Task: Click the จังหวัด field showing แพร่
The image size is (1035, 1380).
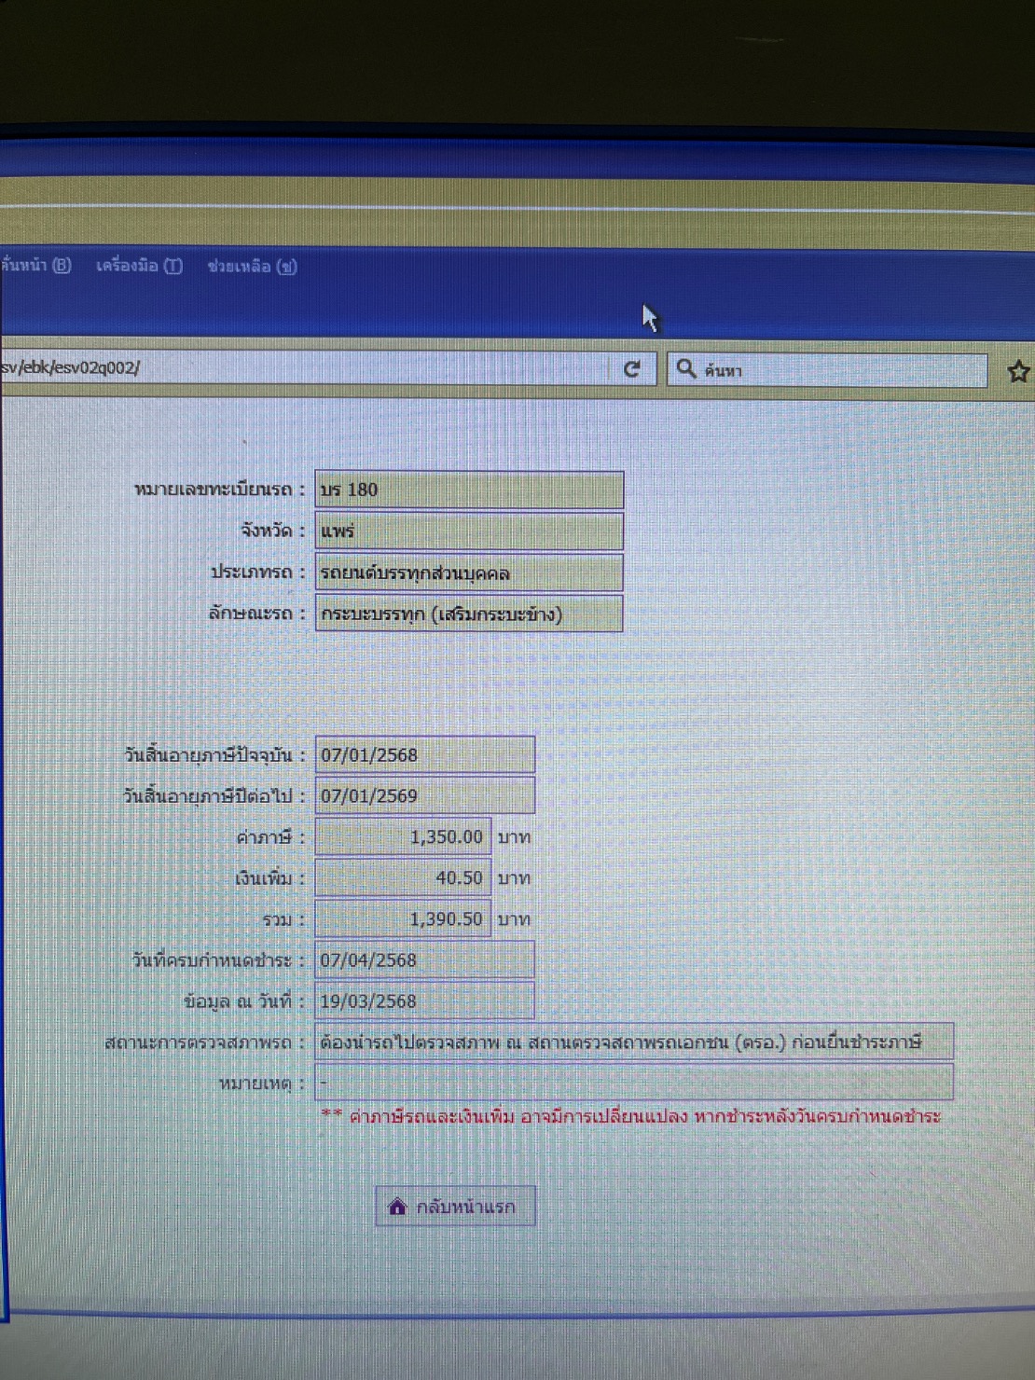Action: pyautogui.click(x=469, y=531)
